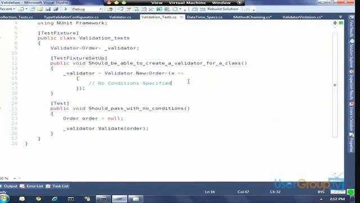Viewport: 360px width, 203px height.
Task: Open the Errors in Solution side panel
Action: pyautogui.click(x=352, y=117)
